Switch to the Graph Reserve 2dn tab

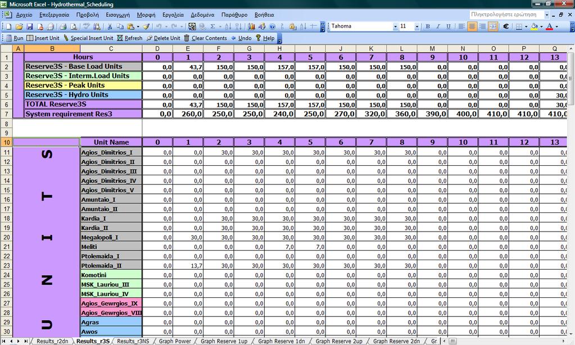396,341
